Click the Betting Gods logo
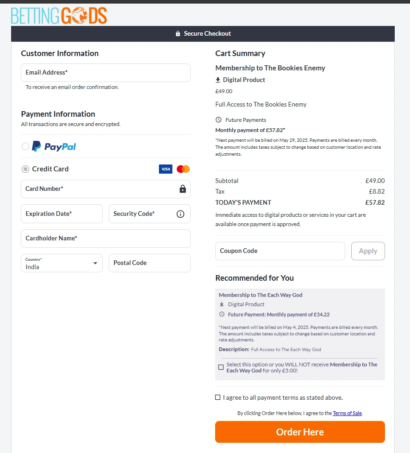Viewport: 410px width, 453px height. pos(59,16)
